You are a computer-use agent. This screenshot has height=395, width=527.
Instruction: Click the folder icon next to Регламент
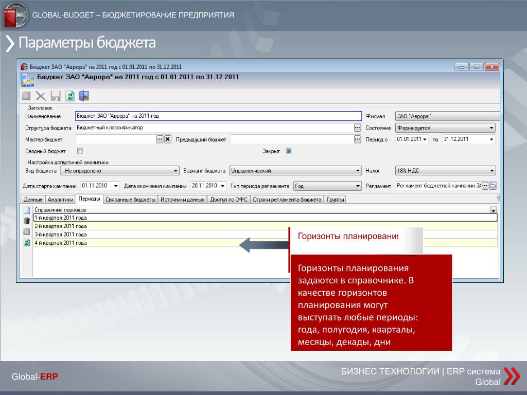pos(493,186)
